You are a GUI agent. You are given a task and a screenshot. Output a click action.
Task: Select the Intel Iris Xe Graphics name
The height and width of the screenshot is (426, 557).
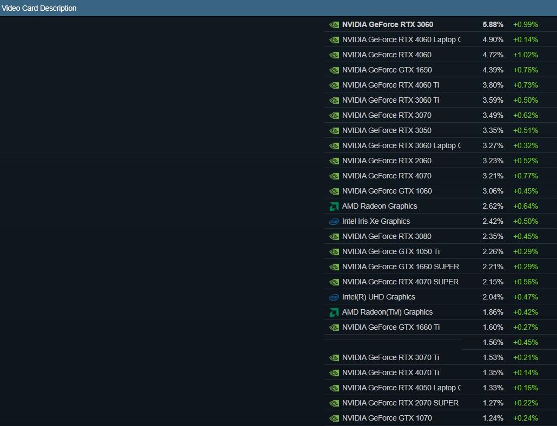click(x=376, y=221)
